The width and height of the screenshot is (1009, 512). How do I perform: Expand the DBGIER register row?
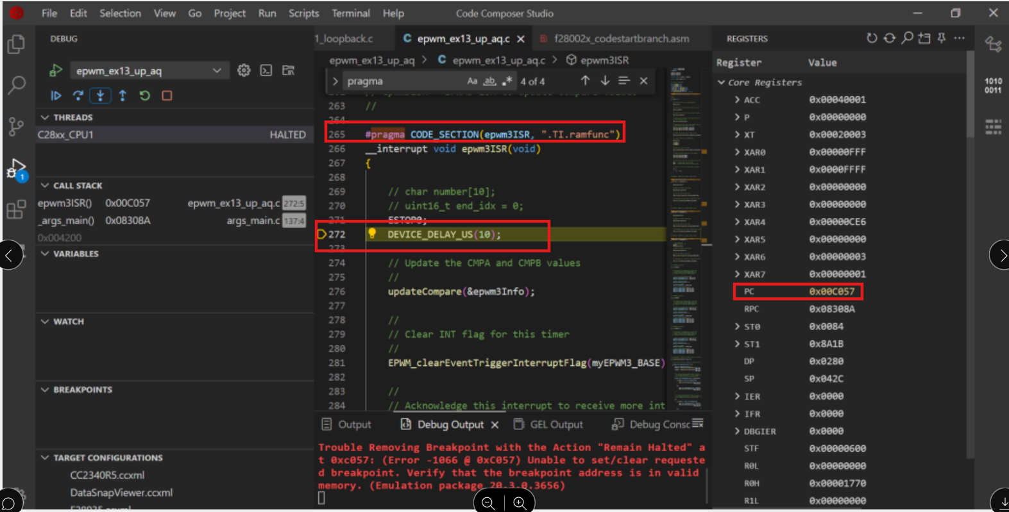tap(738, 431)
